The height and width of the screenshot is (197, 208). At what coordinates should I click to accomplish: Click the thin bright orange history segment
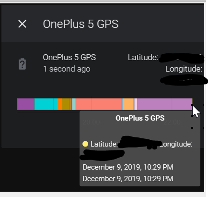[60, 104]
